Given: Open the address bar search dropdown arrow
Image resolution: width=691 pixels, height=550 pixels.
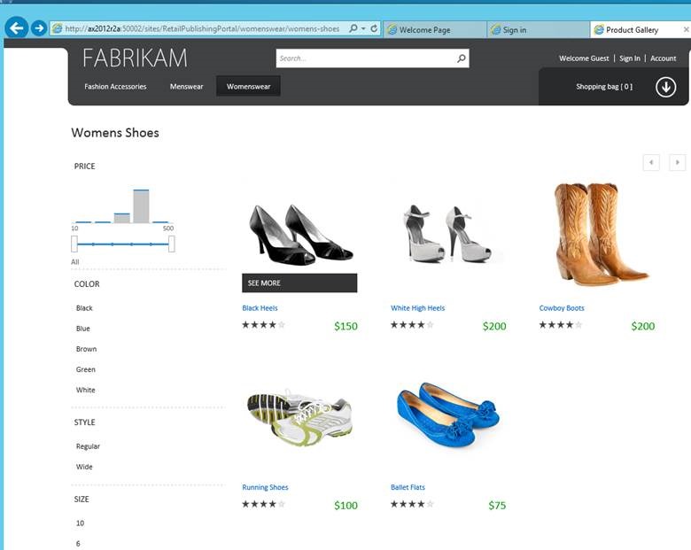Looking at the screenshot, I should point(363,29).
